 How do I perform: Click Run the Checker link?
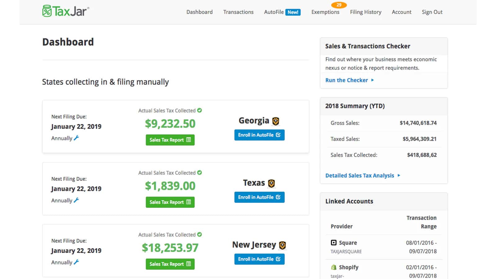pos(346,80)
